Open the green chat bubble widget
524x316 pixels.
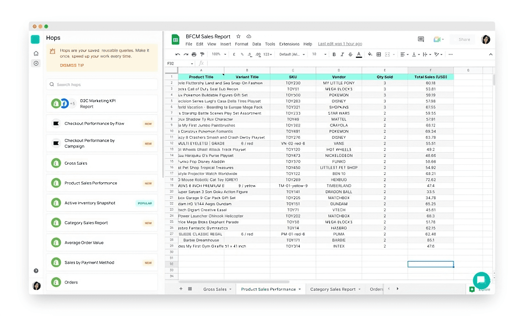(481, 280)
